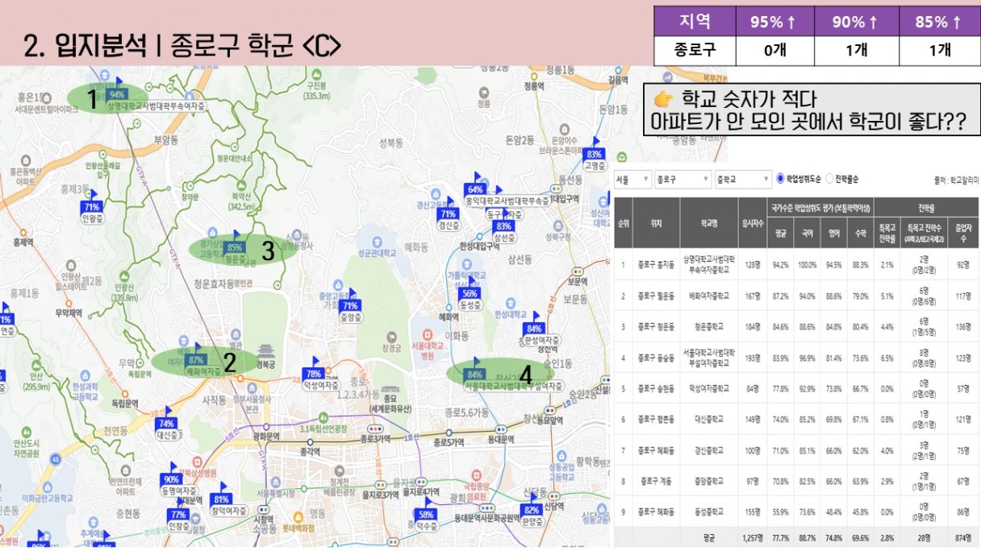This screenshot has height=551, width=981.
Task: Open the 한성여자중 84% school marker
Action: (x=534, y=329)
